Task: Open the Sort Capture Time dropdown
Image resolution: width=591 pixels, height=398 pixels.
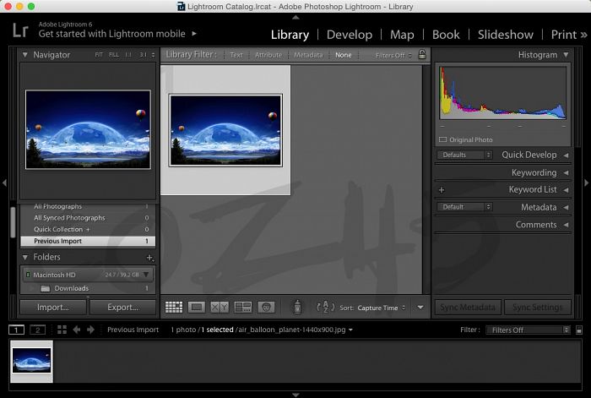Action: click(x=382, y=308)
